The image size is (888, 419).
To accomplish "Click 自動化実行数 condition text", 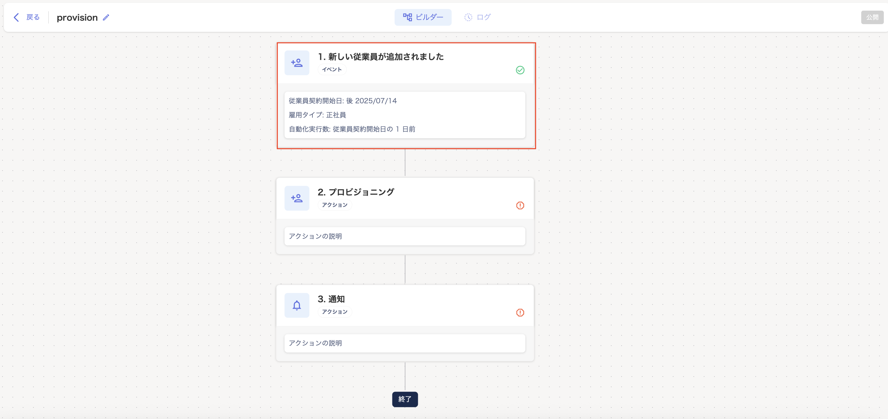I will coord(352,129).
